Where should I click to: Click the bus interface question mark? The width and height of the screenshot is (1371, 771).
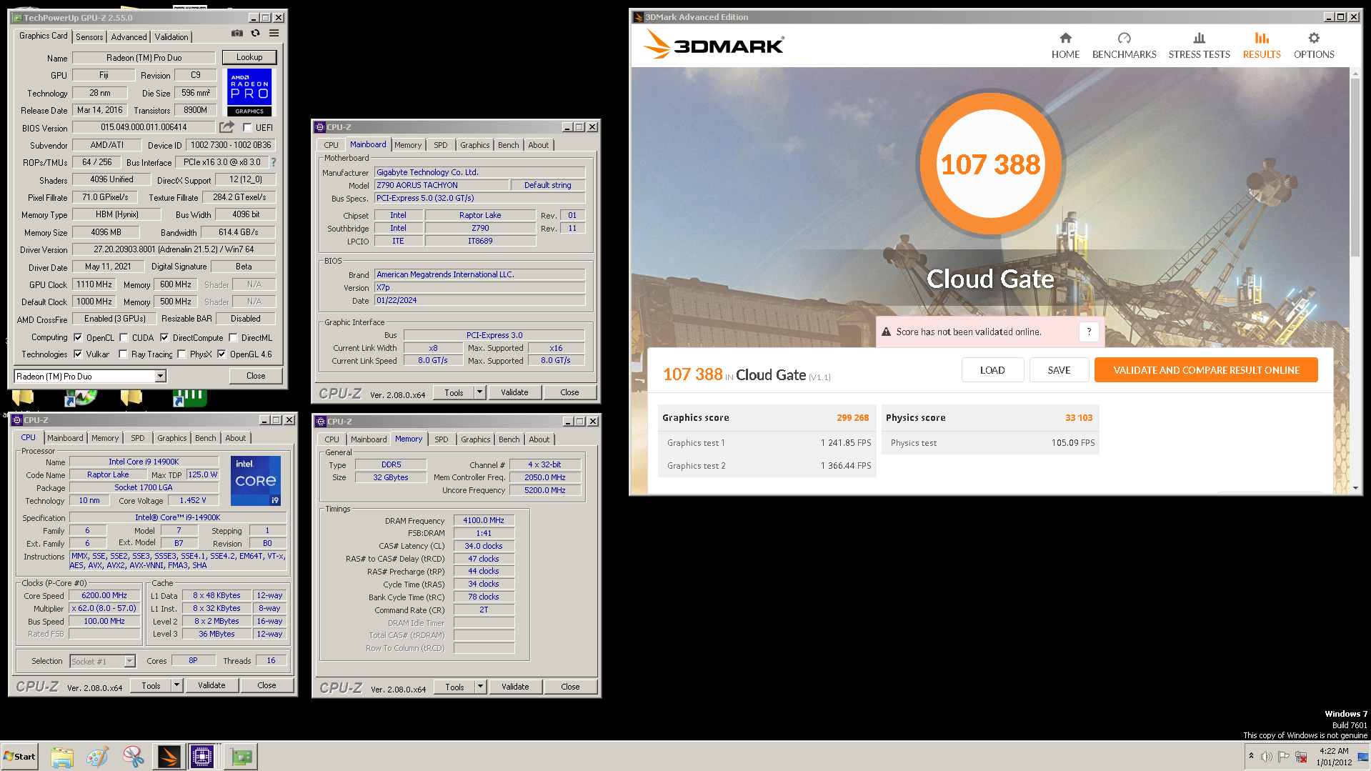pyautogui.click(x=273, y=162)
